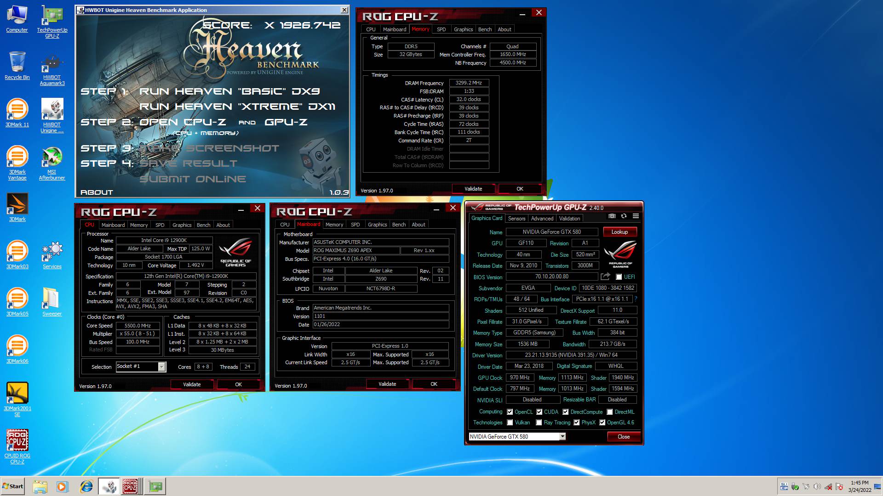Click the Windows Start button
Viewport: 883px width, 496px height.
pos(13,486)
